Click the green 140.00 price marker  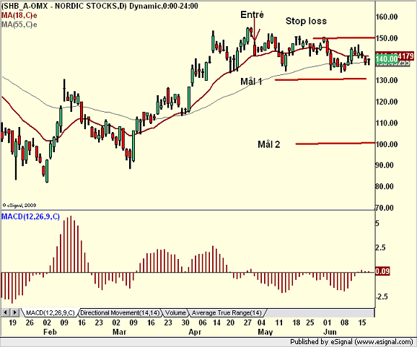pyautogui.click(x=387, y=58)
